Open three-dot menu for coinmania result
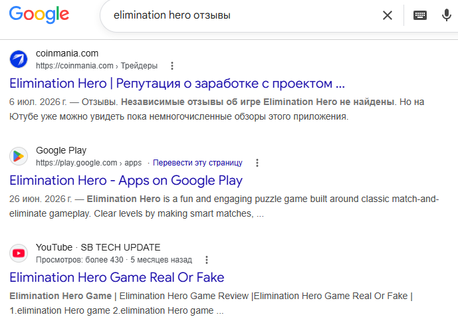The image size is (458, 325). pyautogui.click(x=172, y=66)
